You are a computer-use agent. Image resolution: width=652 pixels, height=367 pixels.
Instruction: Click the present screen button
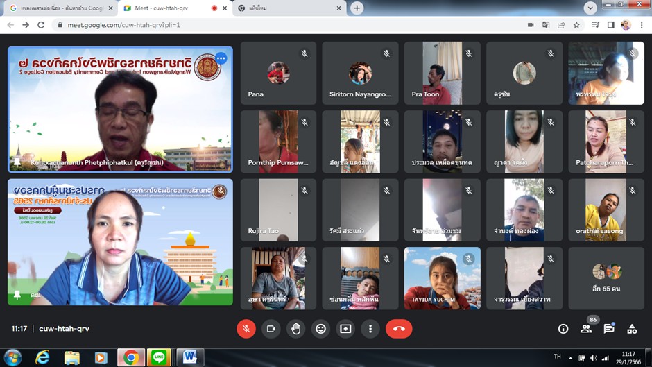[345, 329]
